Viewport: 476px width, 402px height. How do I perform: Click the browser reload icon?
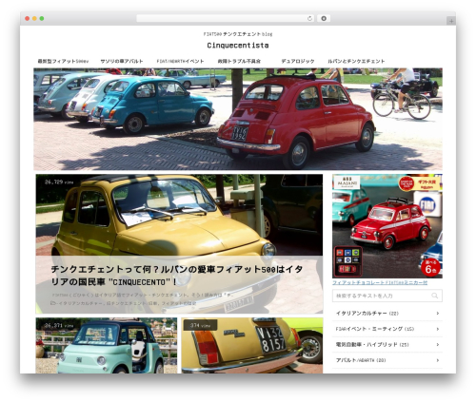click(309, 19)
